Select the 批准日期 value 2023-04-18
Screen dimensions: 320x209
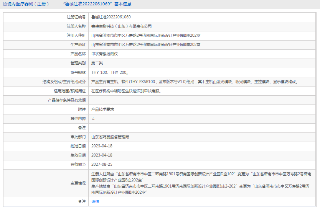pyautogui.click(x=102, y=146)
